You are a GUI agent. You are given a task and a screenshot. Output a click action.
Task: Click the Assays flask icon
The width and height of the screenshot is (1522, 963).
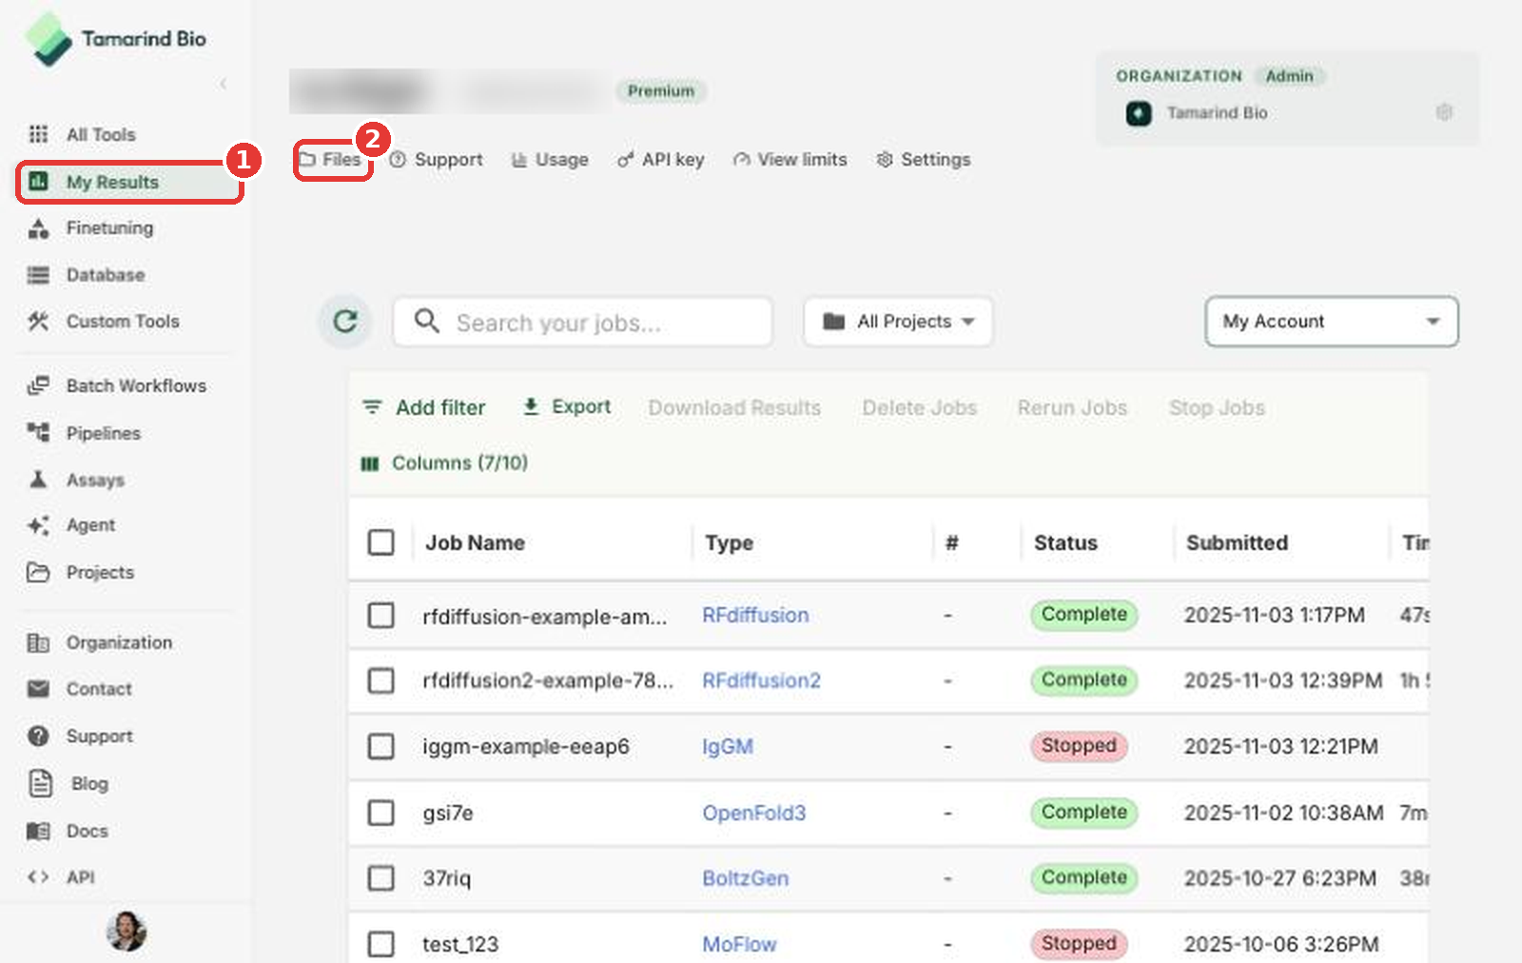click(x=38, y=480)
